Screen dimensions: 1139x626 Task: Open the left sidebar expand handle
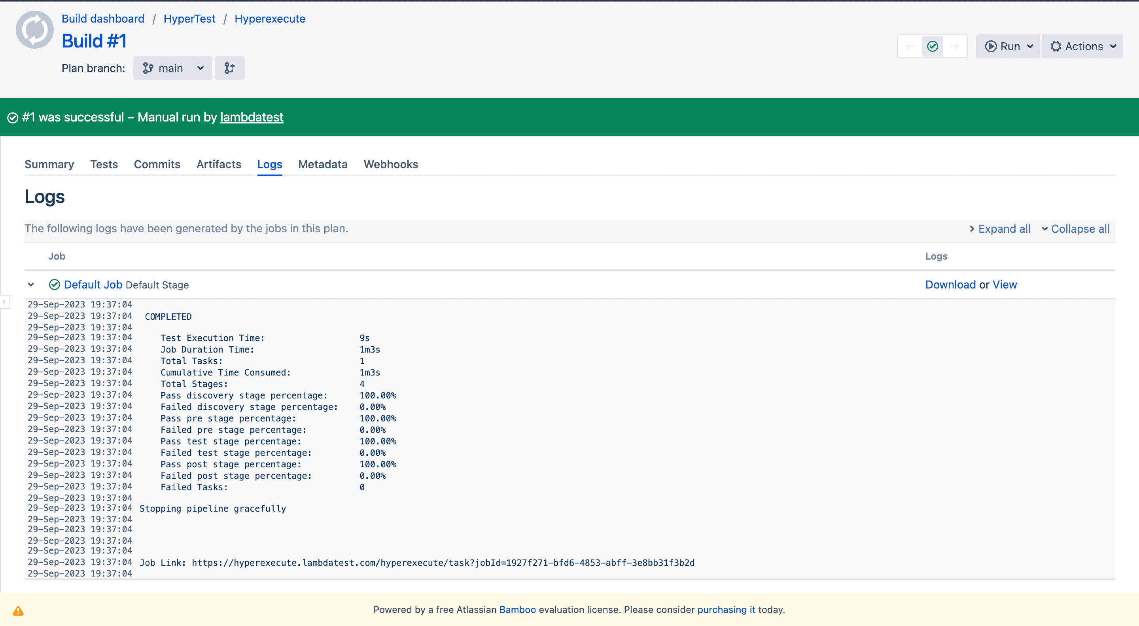(x=4, y=302)
